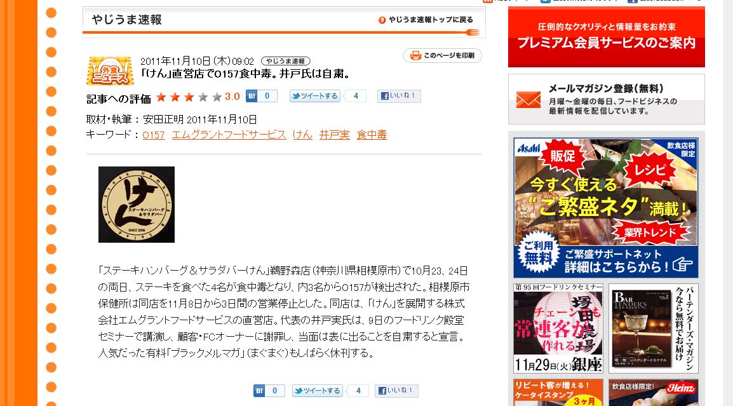Click the top Facebook いいね！ button

point(399,96)
